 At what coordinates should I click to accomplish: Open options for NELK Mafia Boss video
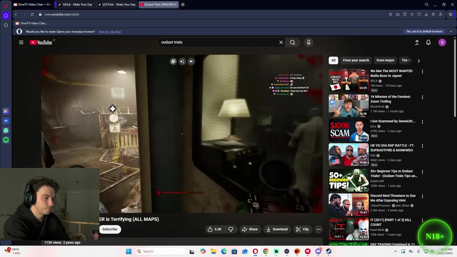tap(422, 72)
